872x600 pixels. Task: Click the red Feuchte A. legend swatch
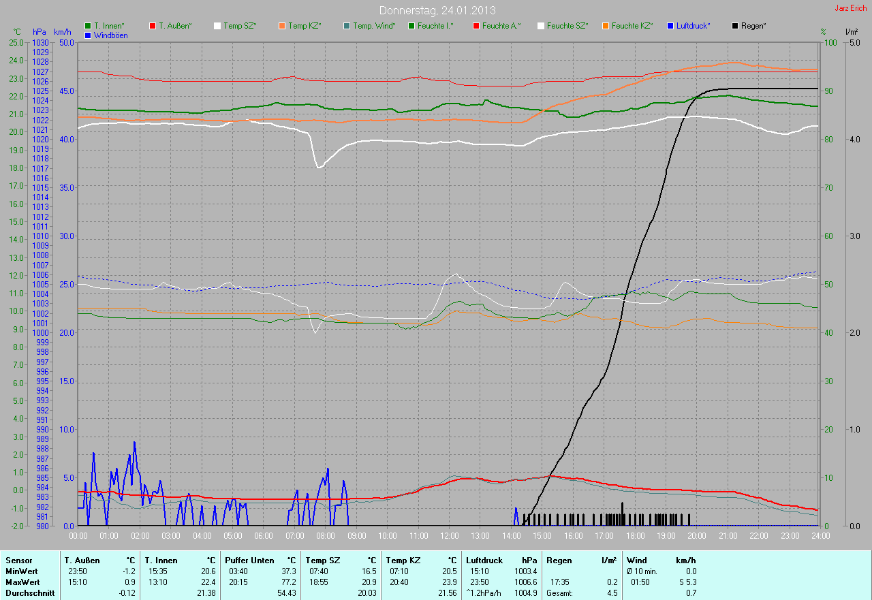pyautogui.click(x=476, y=26)
